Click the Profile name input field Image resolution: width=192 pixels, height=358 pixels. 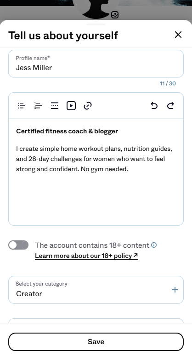coord(96,64)
